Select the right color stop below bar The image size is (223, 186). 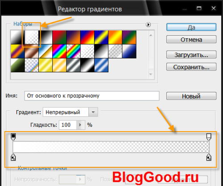click(209, 157)
